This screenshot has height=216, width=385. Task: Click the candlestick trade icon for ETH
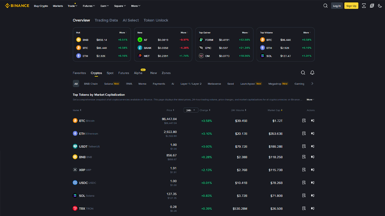[x=312, y=133]
